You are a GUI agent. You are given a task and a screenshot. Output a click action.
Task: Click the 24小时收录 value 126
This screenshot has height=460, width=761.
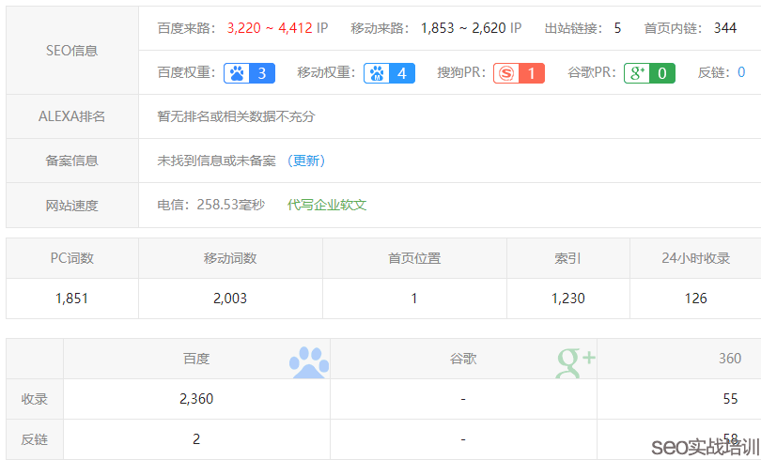pyautogui.click(x=695, y=299)
